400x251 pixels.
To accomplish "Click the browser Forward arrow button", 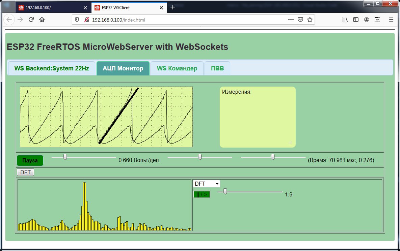I will tap(20, 20).
